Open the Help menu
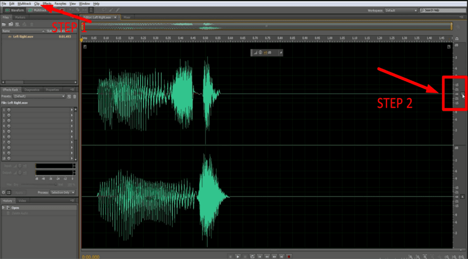468x259 pixels. [x=96, y=4]
